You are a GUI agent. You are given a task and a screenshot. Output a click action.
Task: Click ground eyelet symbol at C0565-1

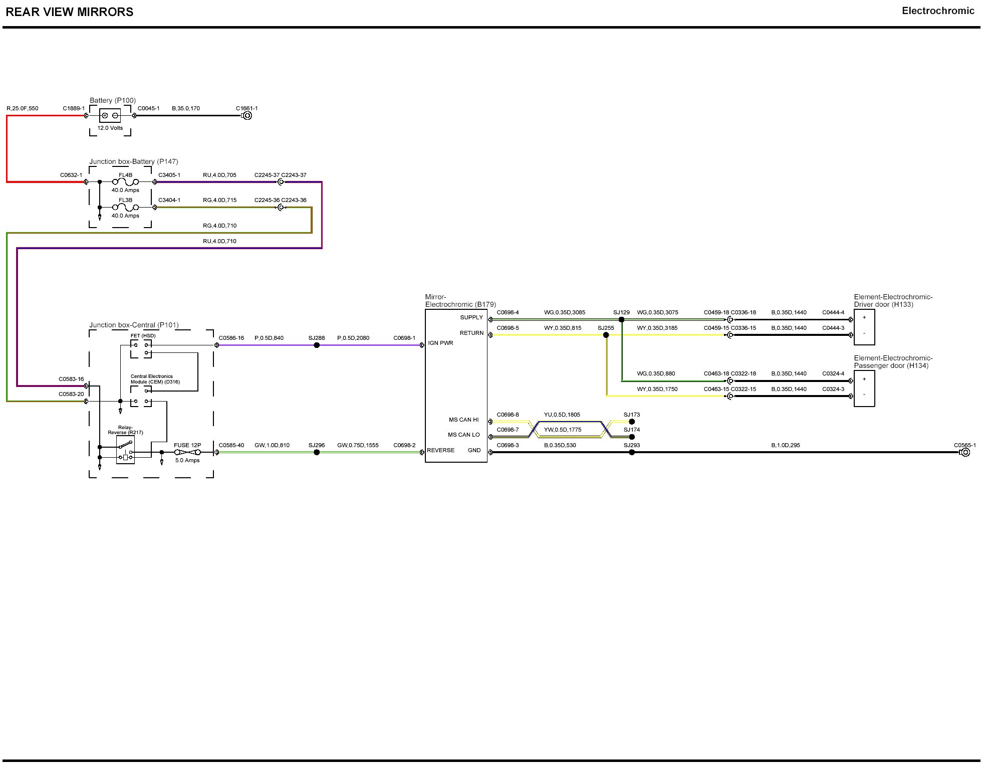pyautogui.click(x=965, y=452)
